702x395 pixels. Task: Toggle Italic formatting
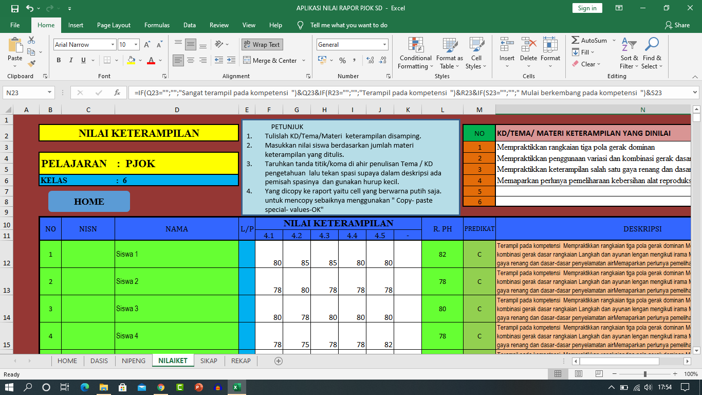pyautogui.click(x=71, y=60)
